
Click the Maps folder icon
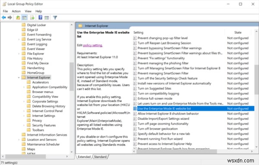(x=24, y=149)
